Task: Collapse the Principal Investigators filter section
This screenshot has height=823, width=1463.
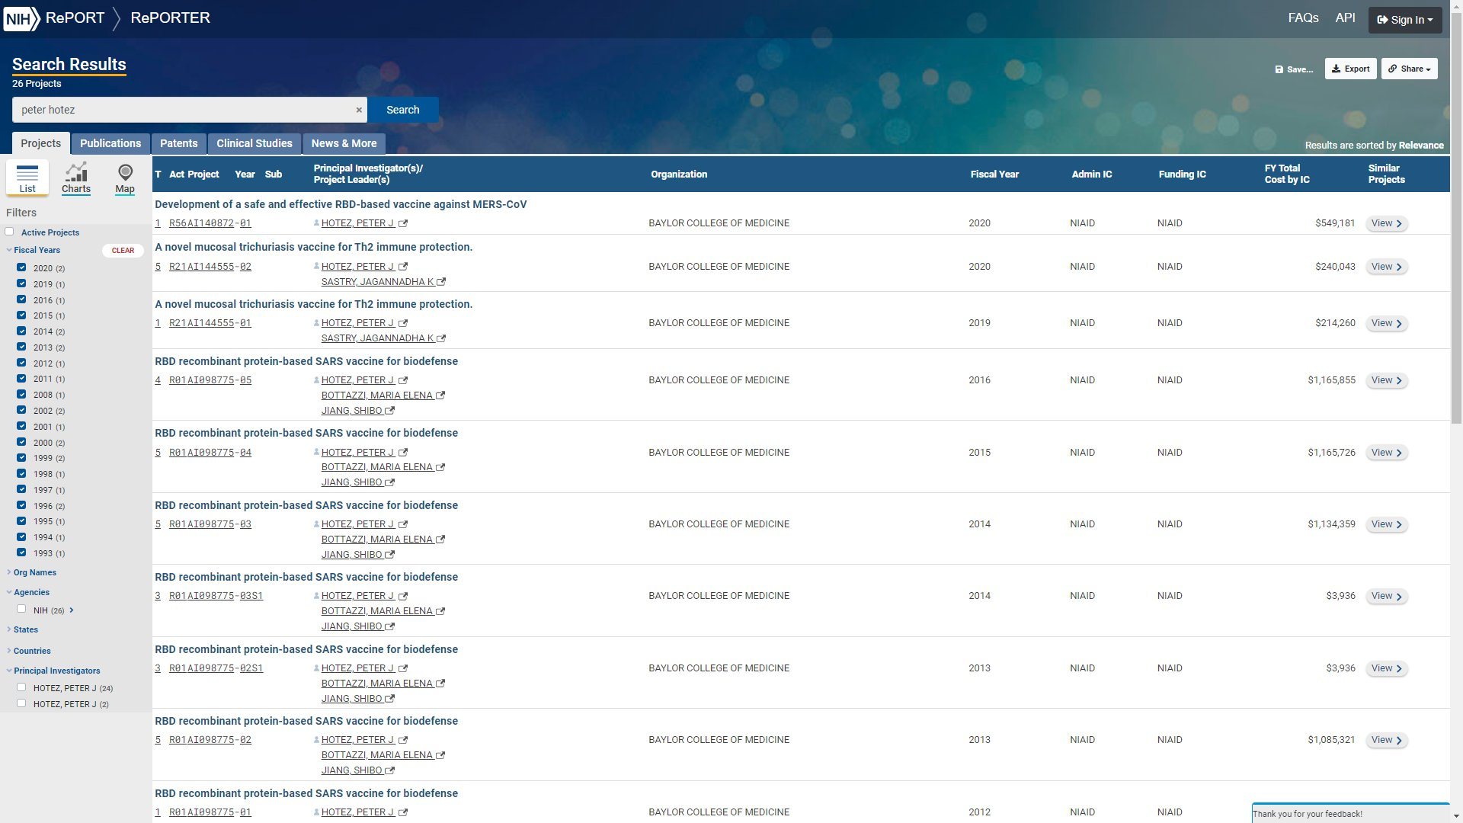Action: pyautogui.click(x=53, y=671)
